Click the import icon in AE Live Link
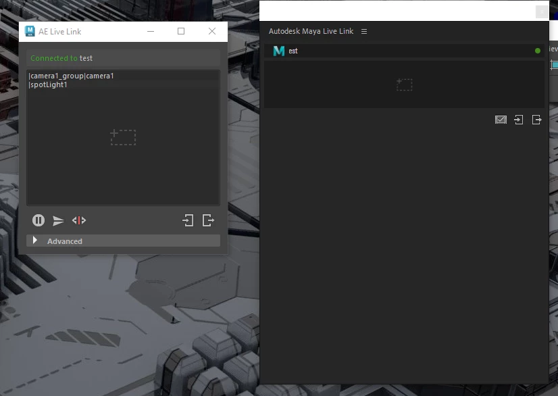 (x=188, y=220)
